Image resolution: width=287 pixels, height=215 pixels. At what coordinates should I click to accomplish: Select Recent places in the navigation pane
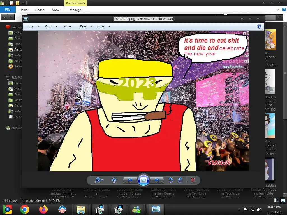click(15, 66)
